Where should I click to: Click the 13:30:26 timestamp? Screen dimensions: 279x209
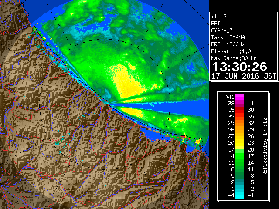pos(240,67)
